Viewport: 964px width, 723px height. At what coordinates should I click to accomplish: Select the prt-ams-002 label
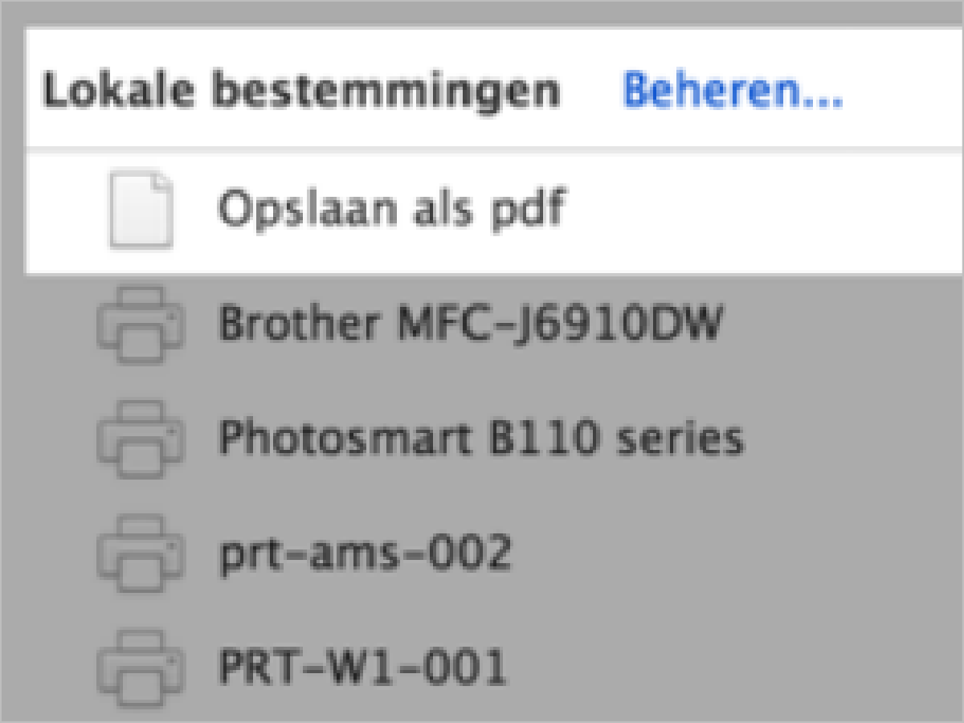point(365,553)
